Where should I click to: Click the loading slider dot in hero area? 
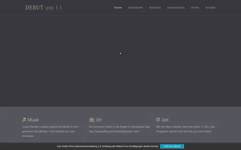(120, 53)
